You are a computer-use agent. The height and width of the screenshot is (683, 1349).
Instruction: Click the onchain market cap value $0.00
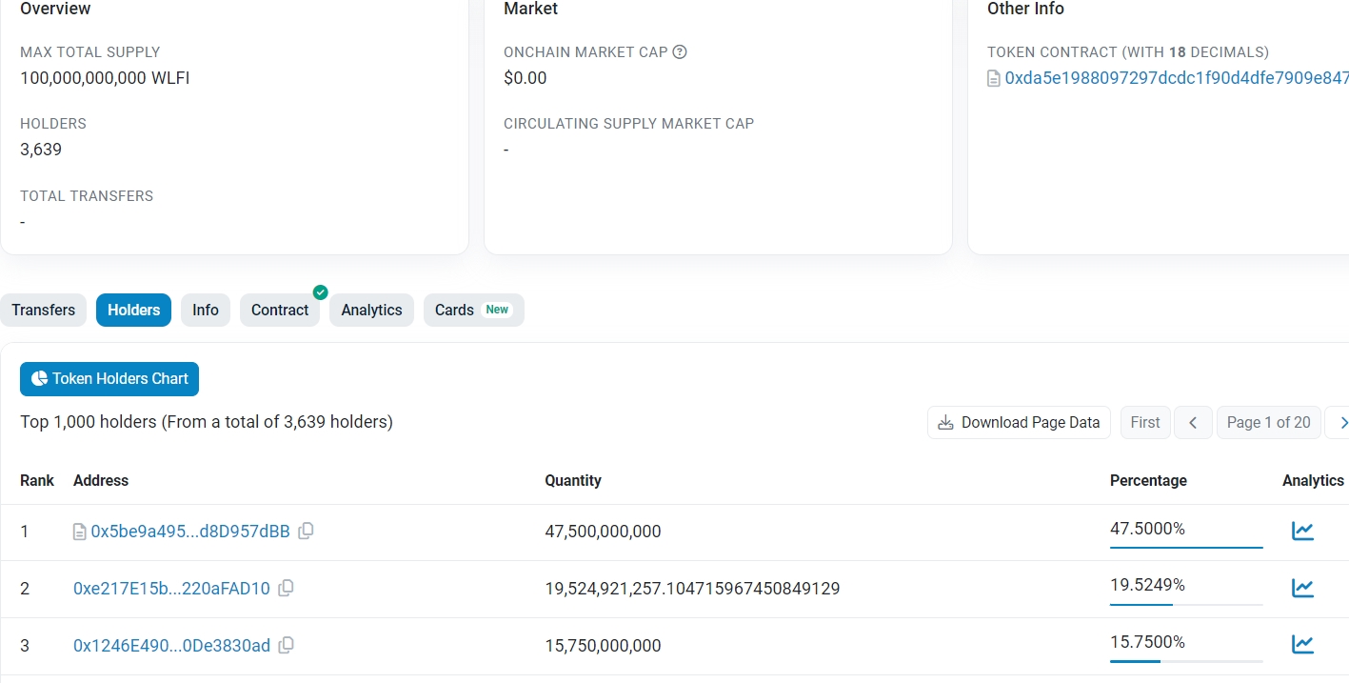click(526, 78)
